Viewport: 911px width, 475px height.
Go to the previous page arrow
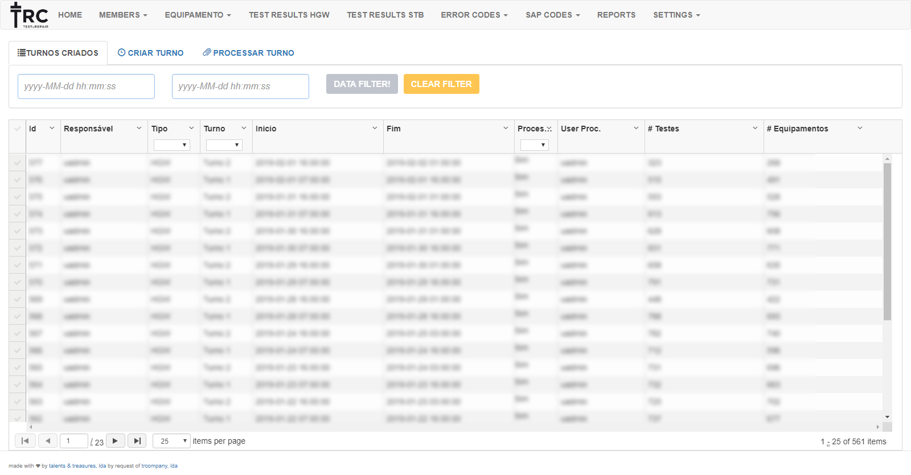pos(48,441)
